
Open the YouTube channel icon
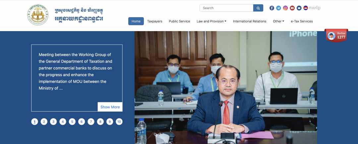[x=292, y=8]
